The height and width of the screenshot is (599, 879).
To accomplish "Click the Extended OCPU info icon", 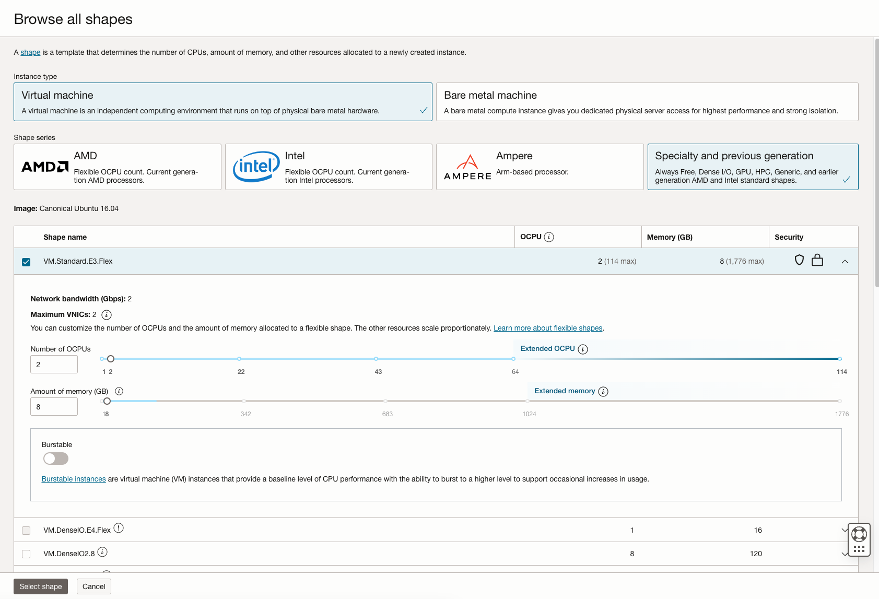I will (x=583, y=349).
